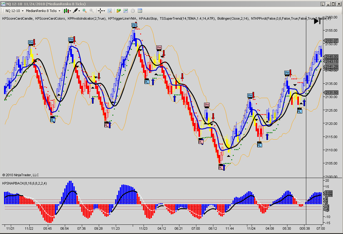Select the KPScoreCardColors indicator label
Screen dimensions: 343x234
pyautogui.click(x=50, y=18)
